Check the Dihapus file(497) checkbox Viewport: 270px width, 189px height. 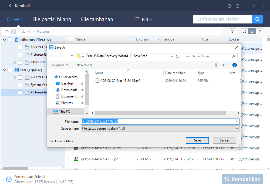click(10, 39)
